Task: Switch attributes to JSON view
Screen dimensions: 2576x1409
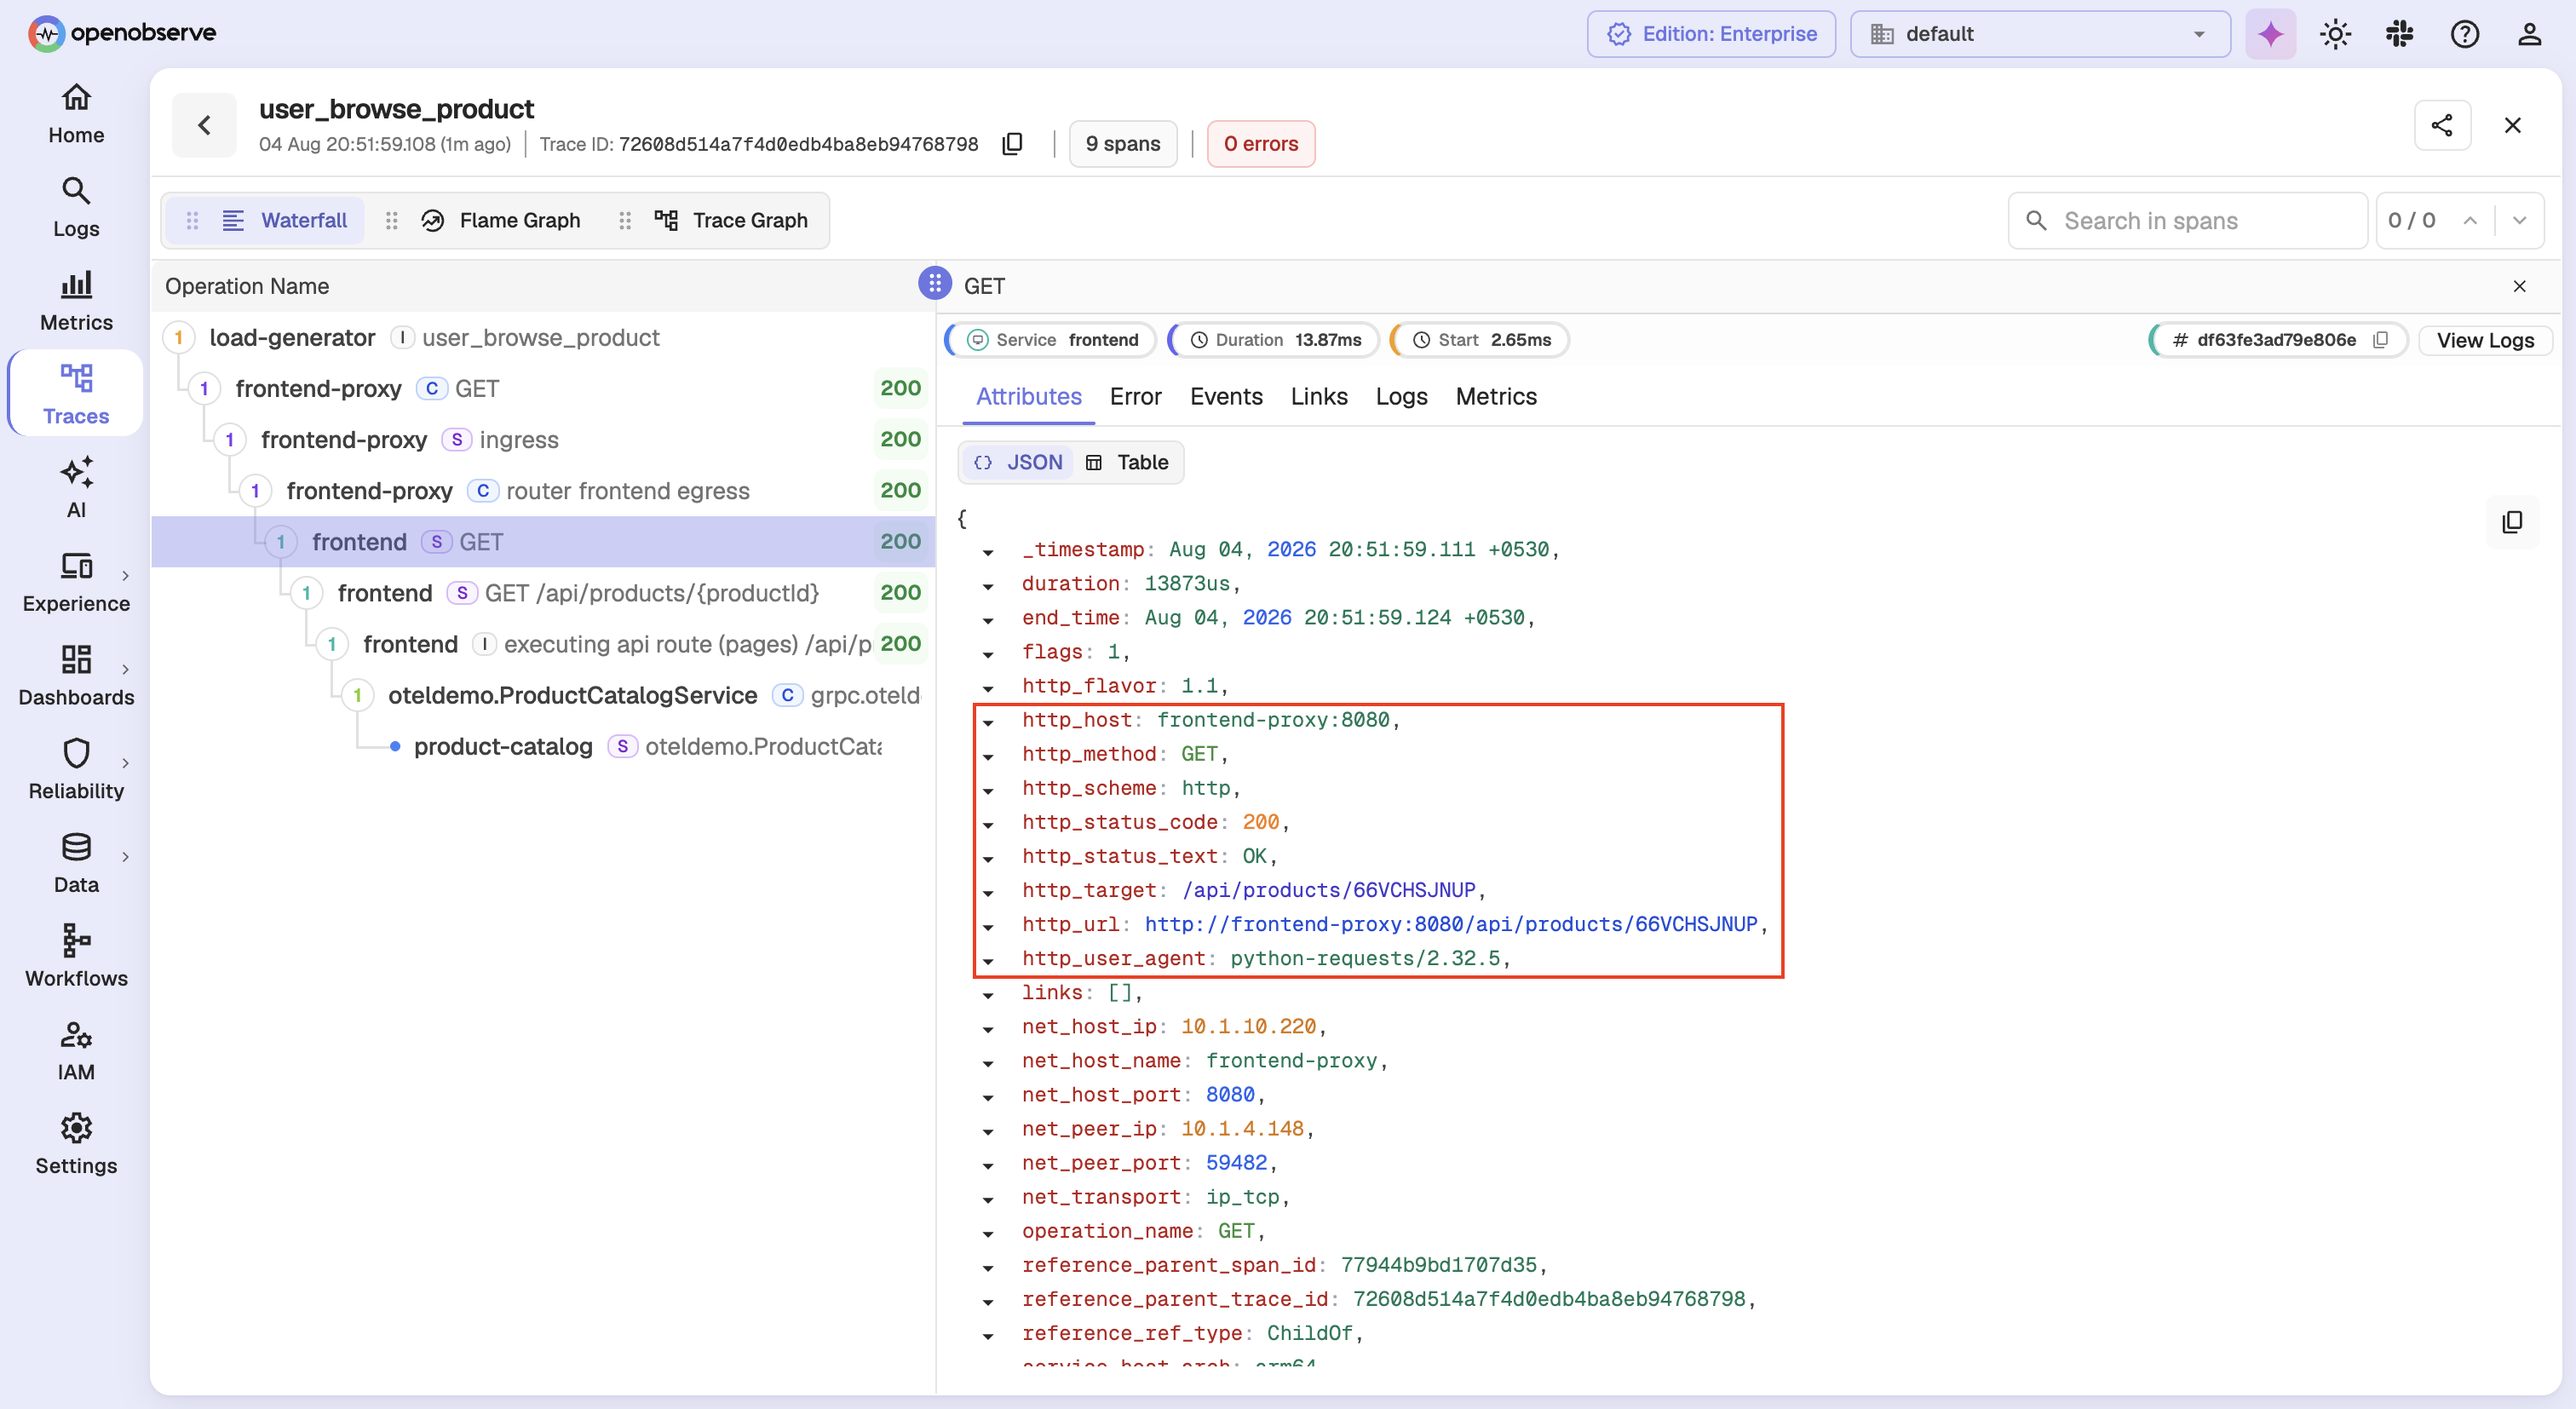Action: pos(1018,462)
